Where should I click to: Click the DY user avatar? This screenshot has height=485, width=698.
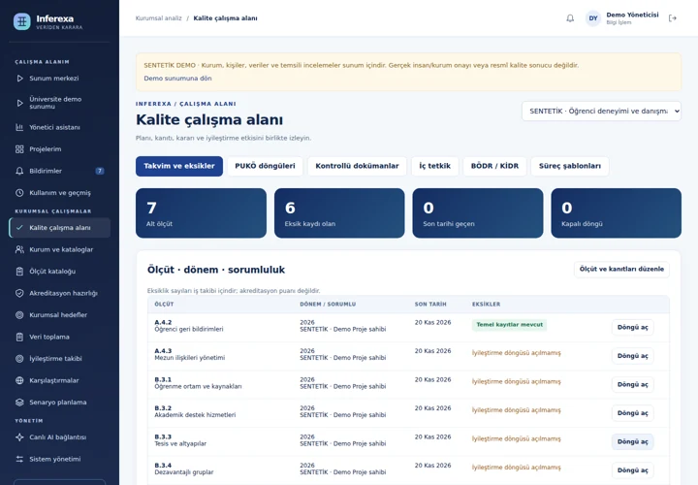[x=593, y=18]
